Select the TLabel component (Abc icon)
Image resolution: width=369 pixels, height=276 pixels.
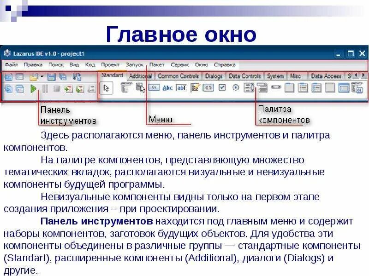[167, 88]
